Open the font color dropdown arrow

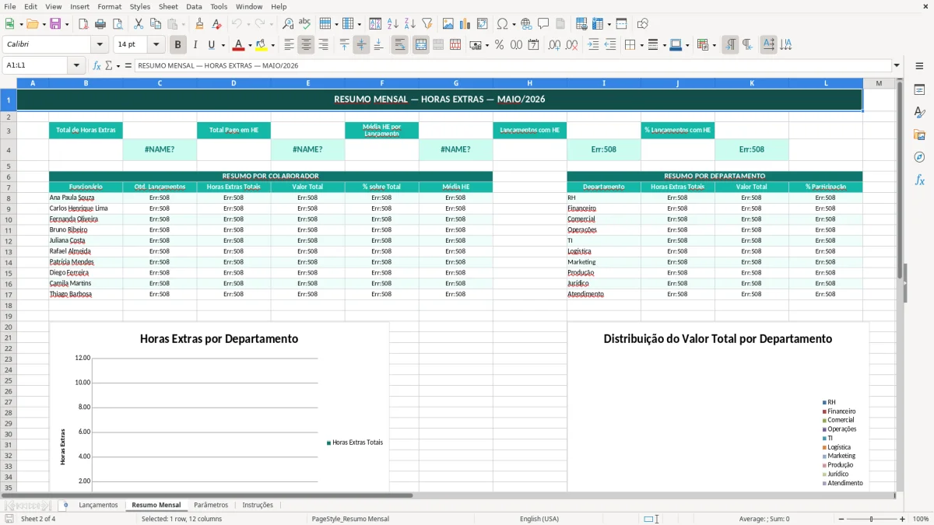coord(251,45)
